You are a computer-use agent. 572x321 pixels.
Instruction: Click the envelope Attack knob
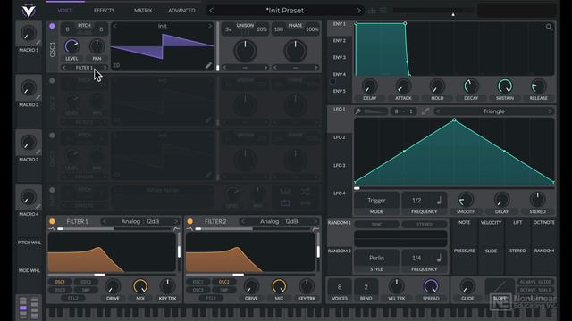(403, 86)
